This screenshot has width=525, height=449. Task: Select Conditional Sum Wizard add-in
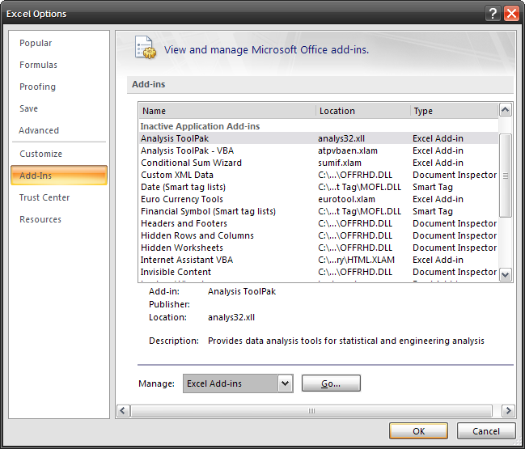(319, 163)
